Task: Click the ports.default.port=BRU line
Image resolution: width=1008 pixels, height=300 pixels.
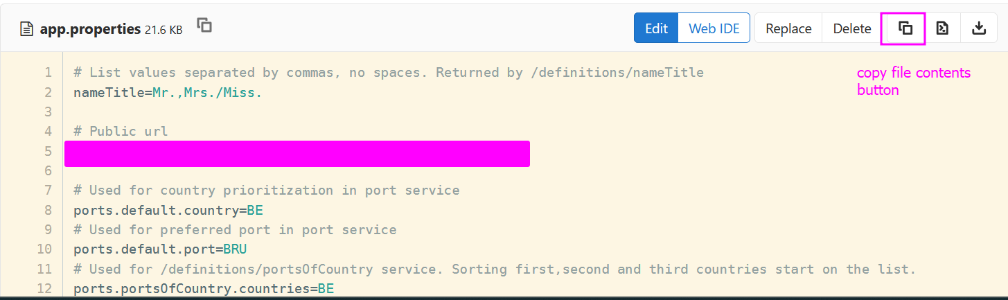Action: [160, 249]
